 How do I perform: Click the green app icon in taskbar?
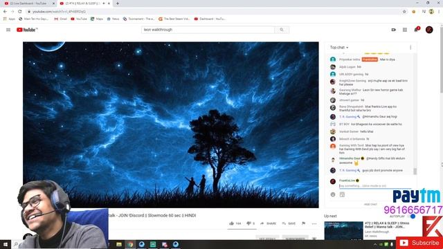click(x=153, y=244)
